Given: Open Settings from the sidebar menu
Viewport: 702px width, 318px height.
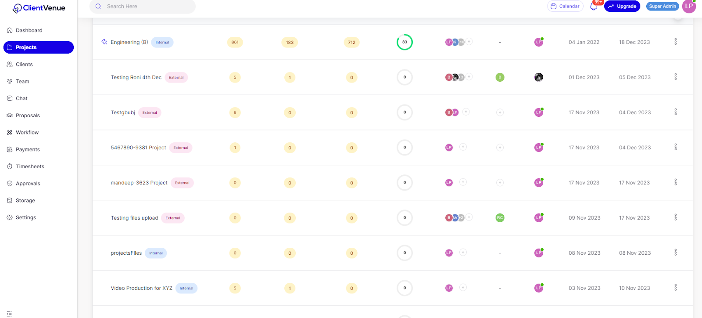Looking at the screenshot, I should coord(25,217).
